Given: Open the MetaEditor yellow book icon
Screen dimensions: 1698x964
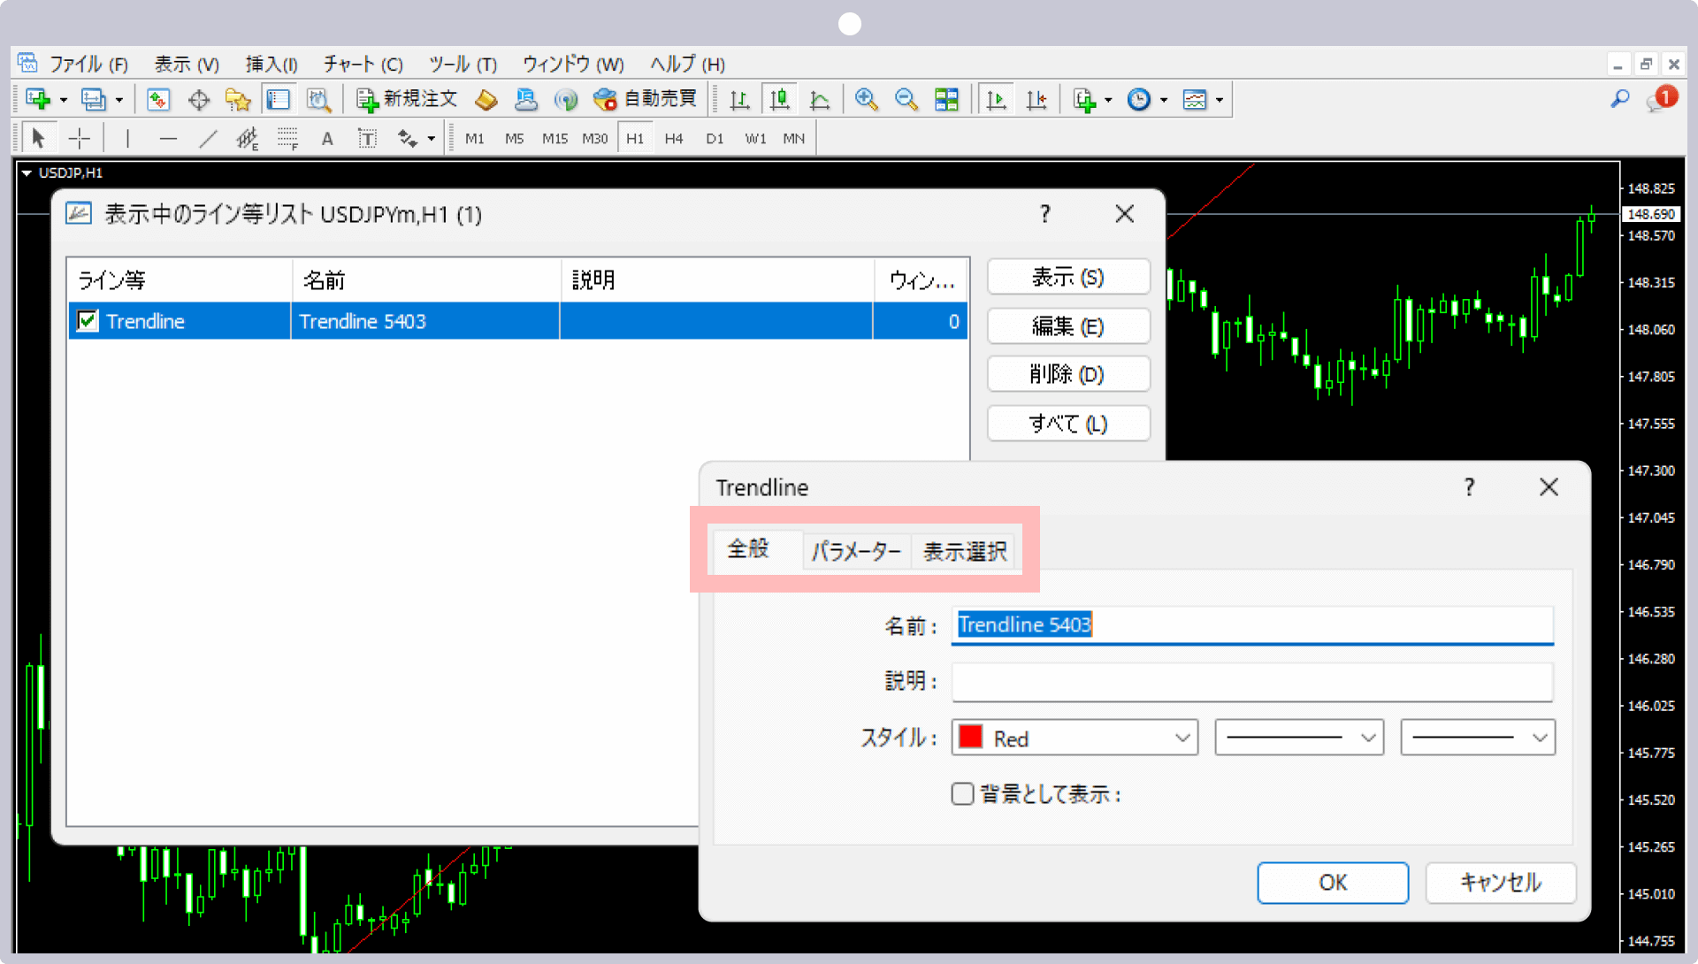Looking at the screenshot, I should tap(486, 100).
